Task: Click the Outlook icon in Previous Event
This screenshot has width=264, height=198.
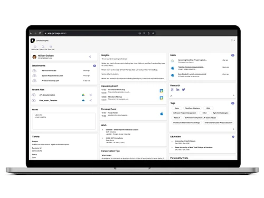Action: (162, 114)
